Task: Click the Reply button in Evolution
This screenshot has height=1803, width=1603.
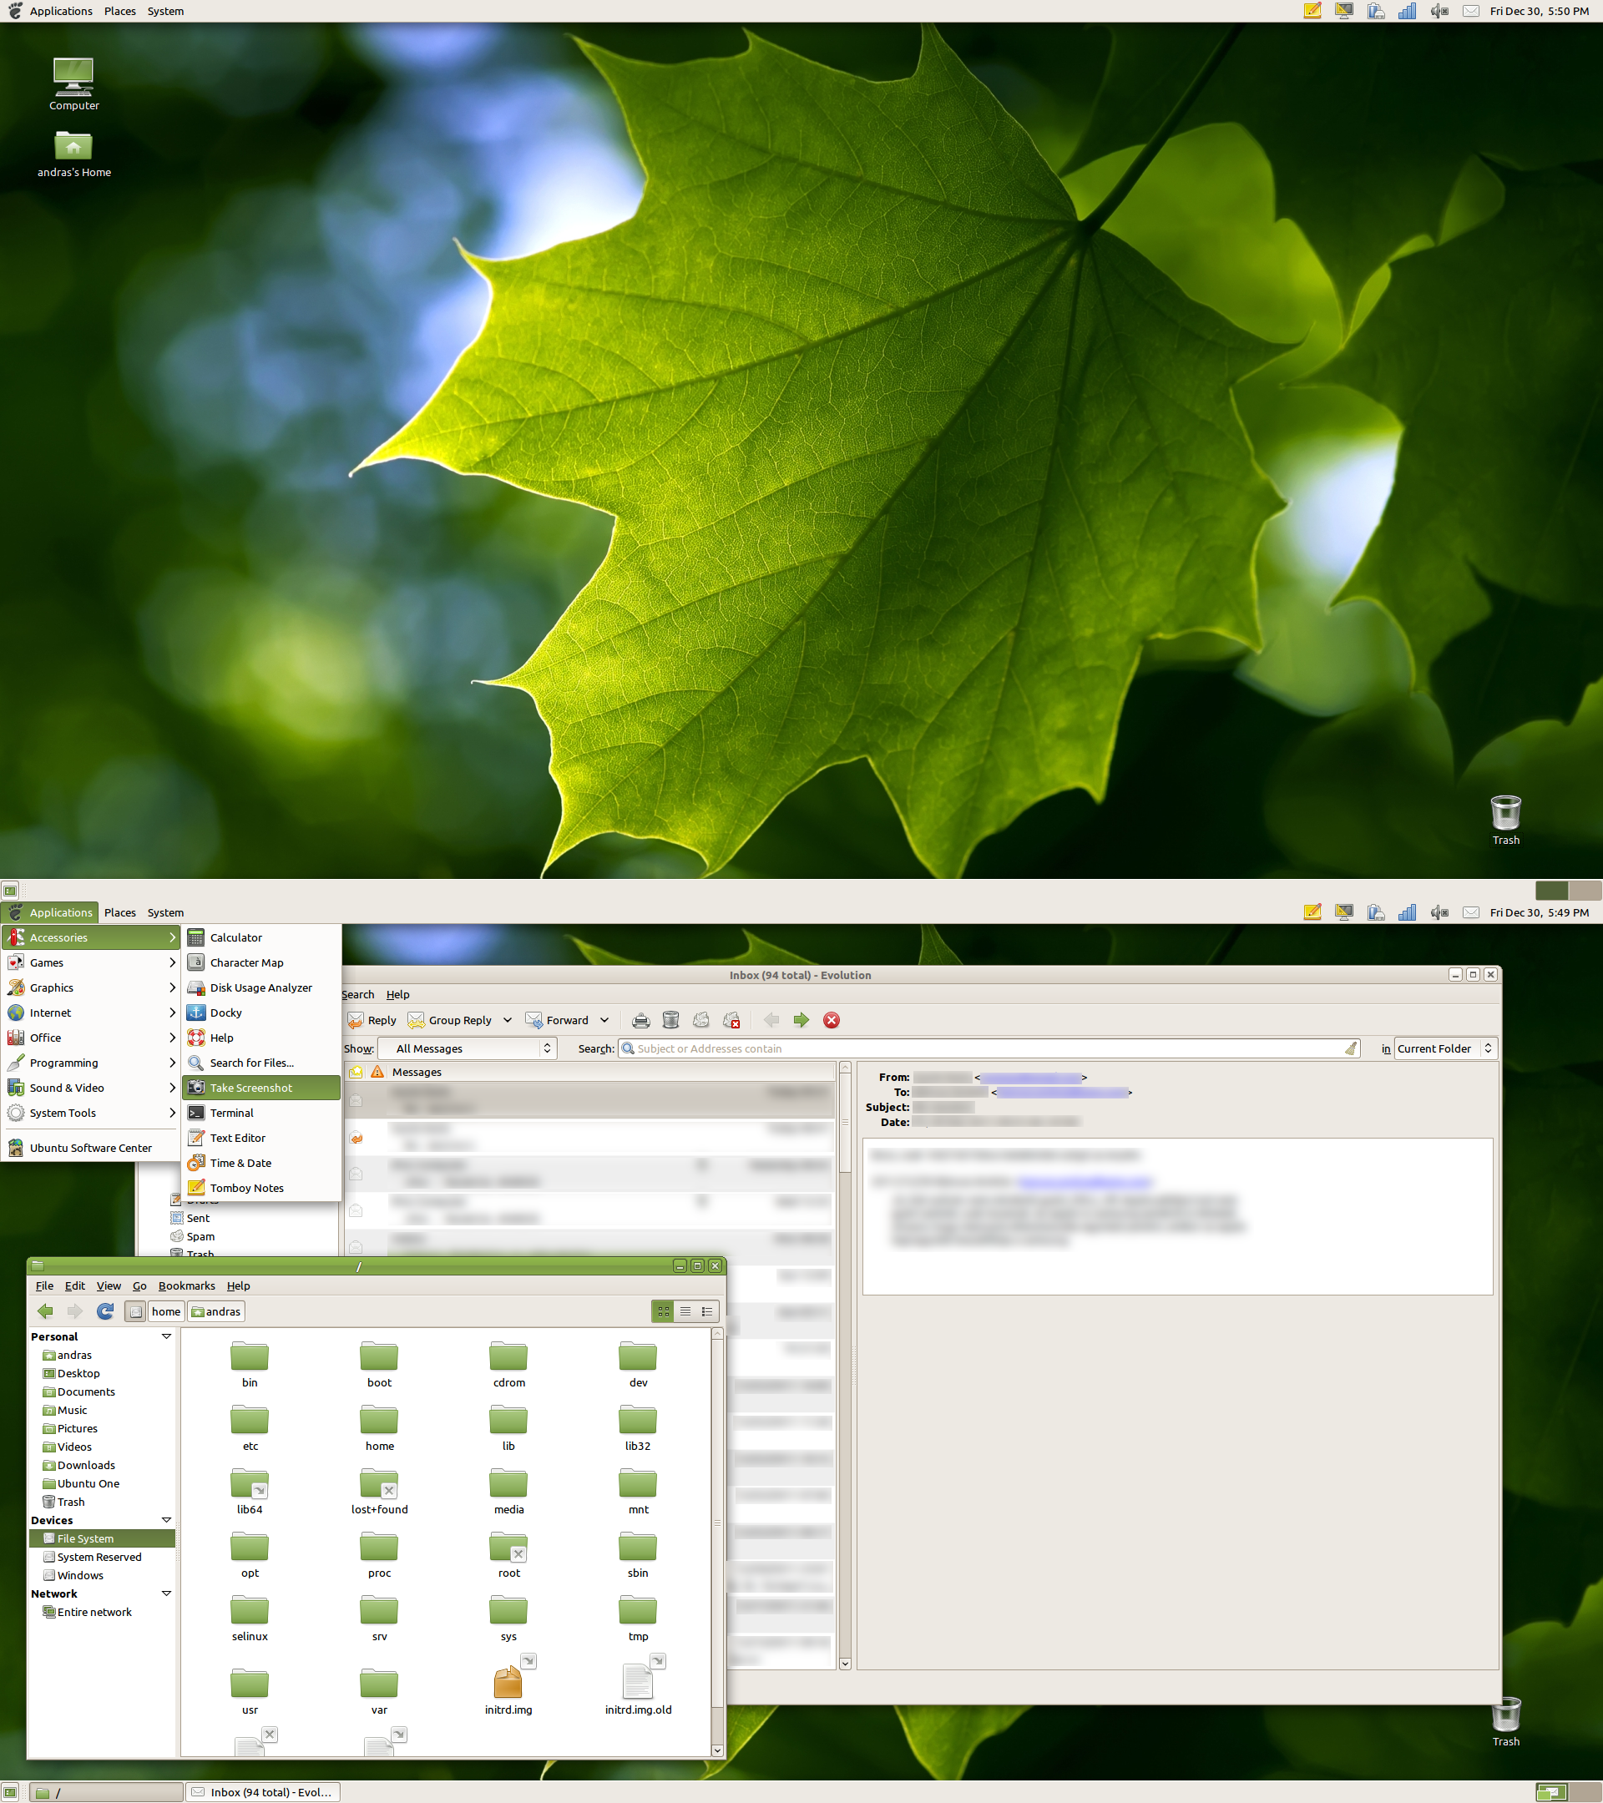Action: pyautogui.click(x=372, y=1021)
